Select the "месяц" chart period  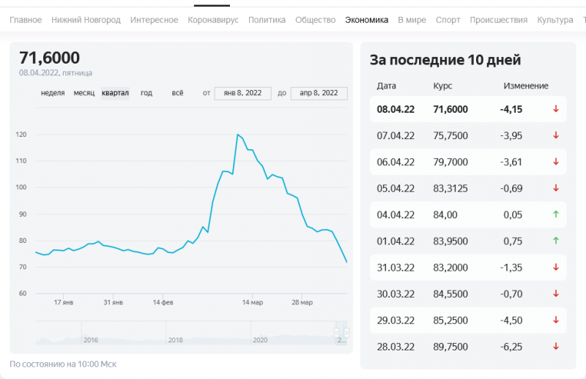tap(84, 93)
